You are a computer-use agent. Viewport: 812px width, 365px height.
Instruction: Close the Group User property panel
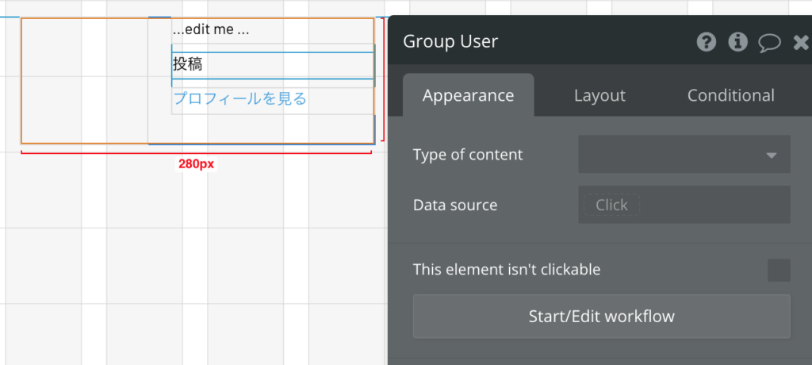tap(801, 43)
